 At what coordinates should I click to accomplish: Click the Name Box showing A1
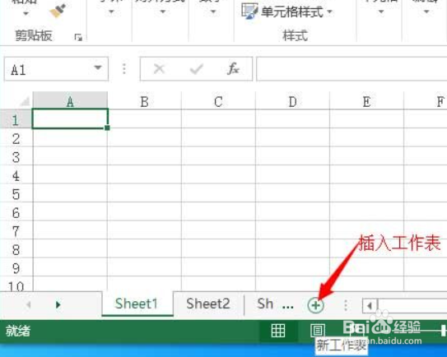56,69
